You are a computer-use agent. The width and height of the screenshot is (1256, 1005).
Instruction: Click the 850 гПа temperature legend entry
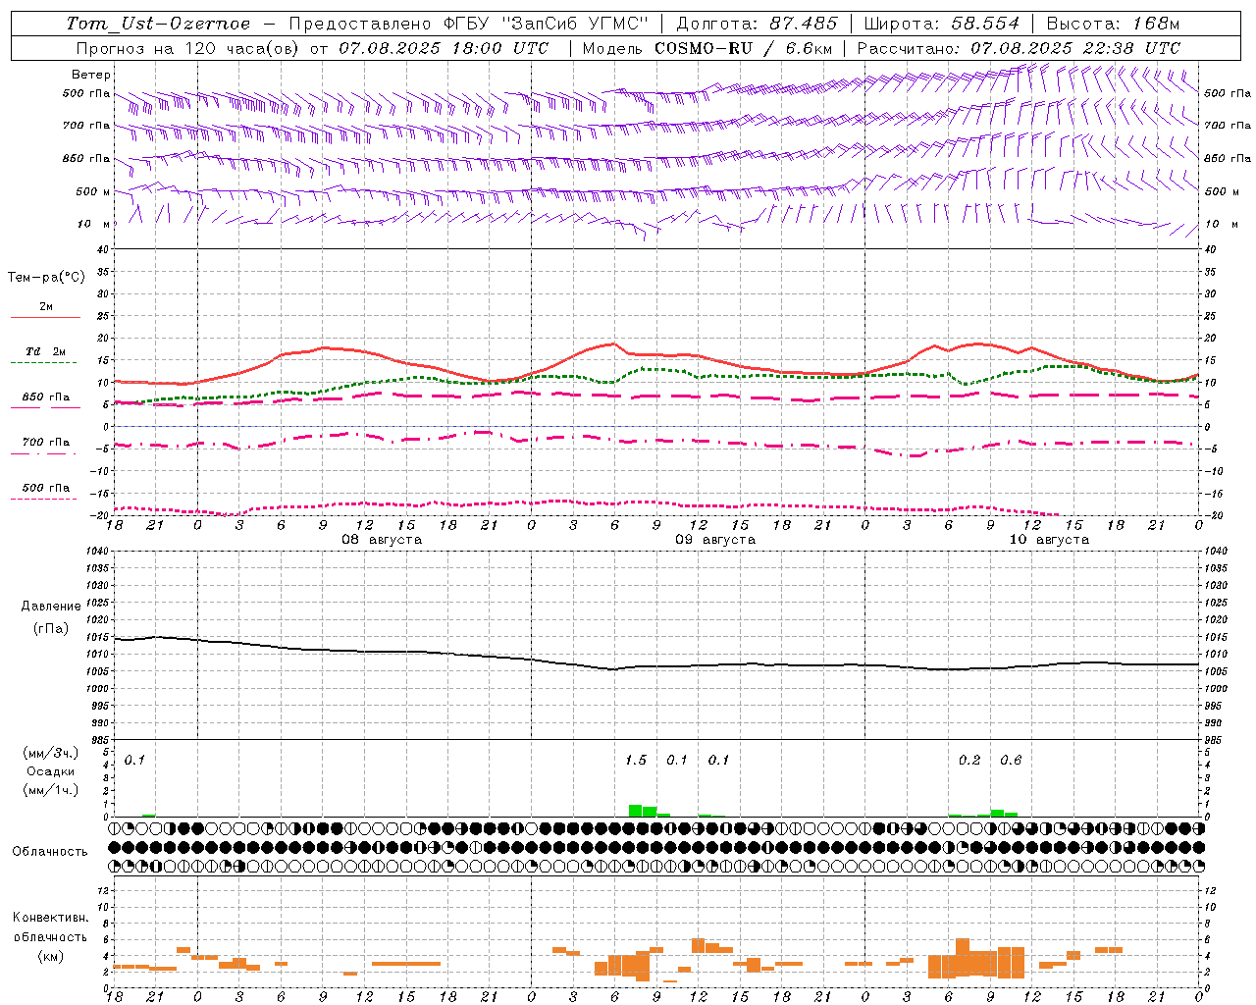pos(45,397)
